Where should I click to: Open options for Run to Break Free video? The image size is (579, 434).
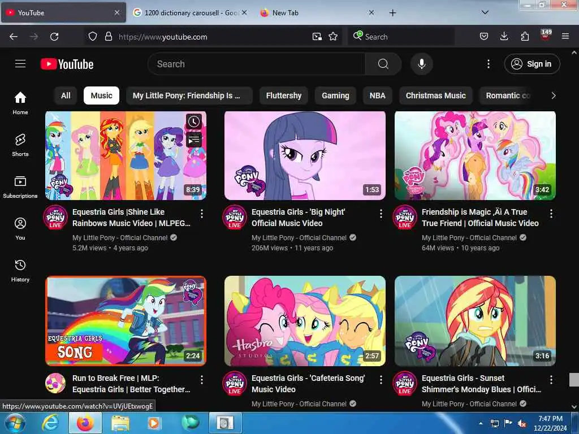pyautogui.click(x=202, y=380)
